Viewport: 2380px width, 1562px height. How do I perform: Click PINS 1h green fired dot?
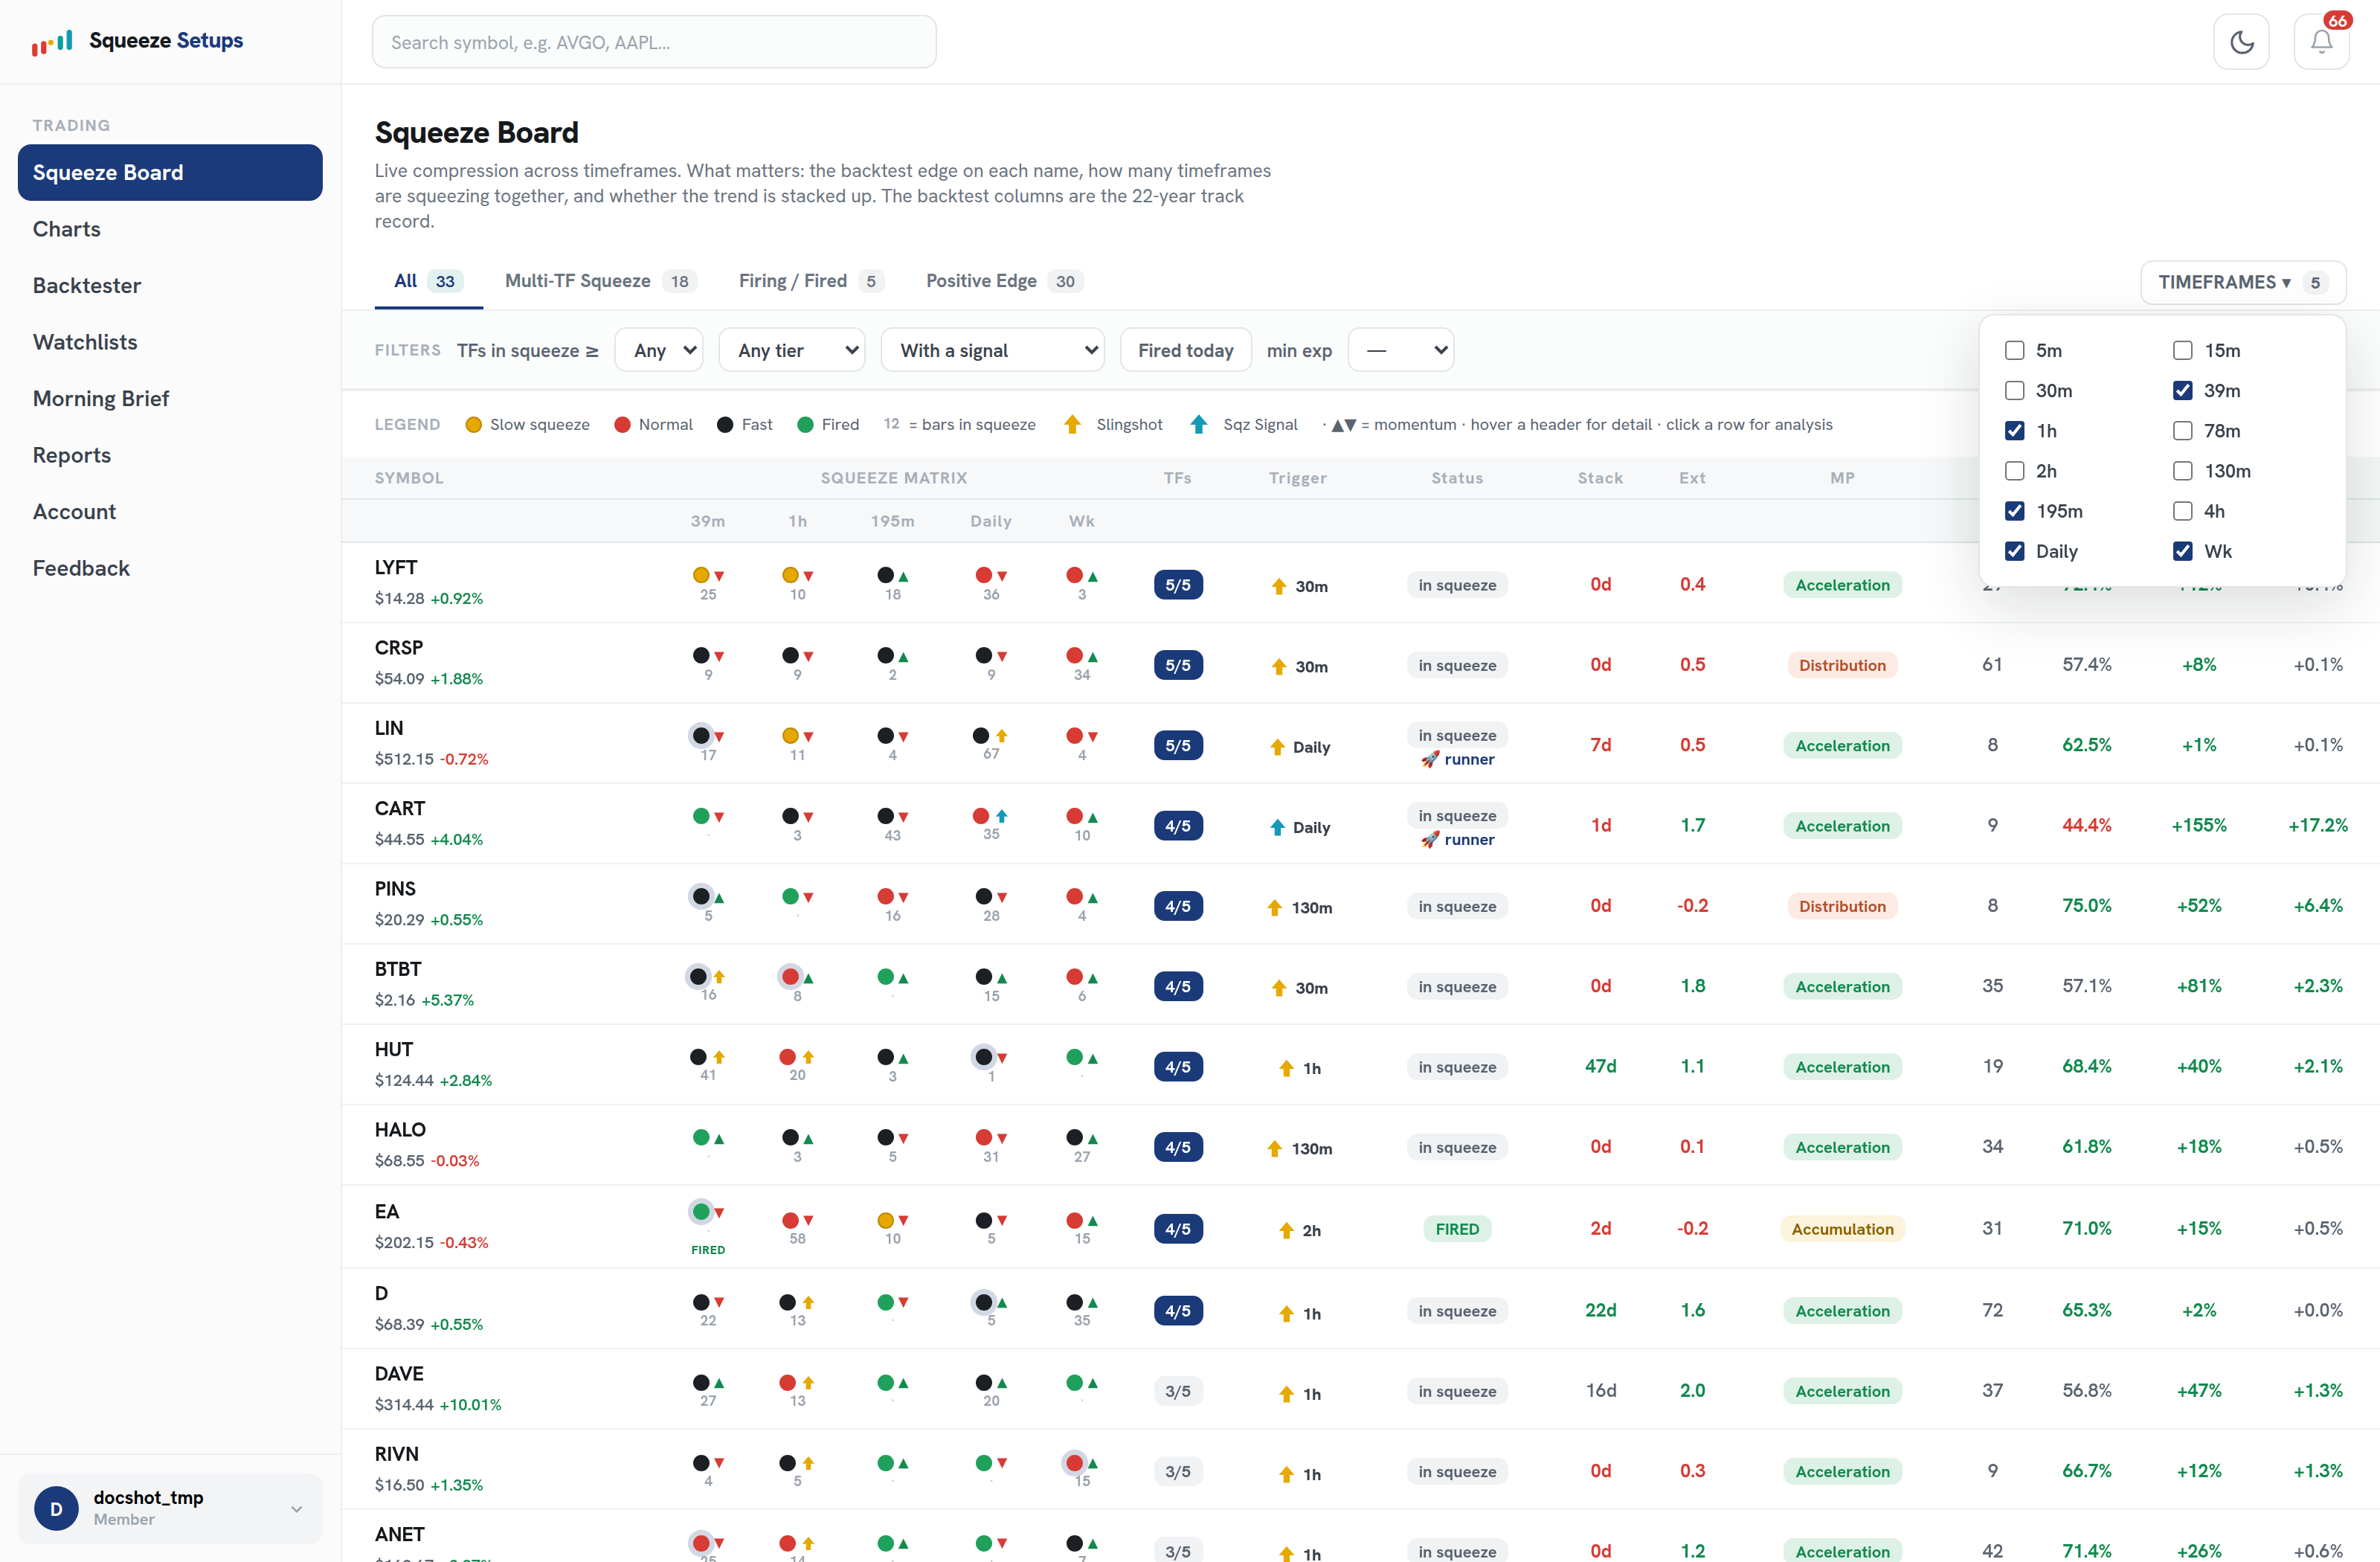(790, 896)
